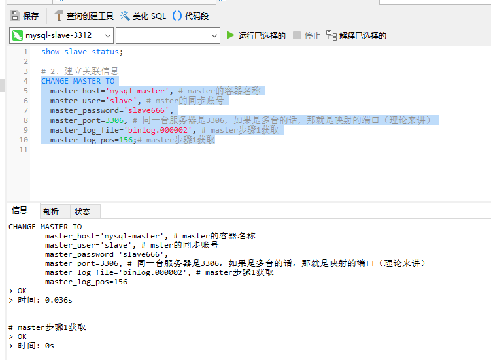Click the 'show slave status;' line
This screenshot has height=360, width=491.
click(82, 52)
